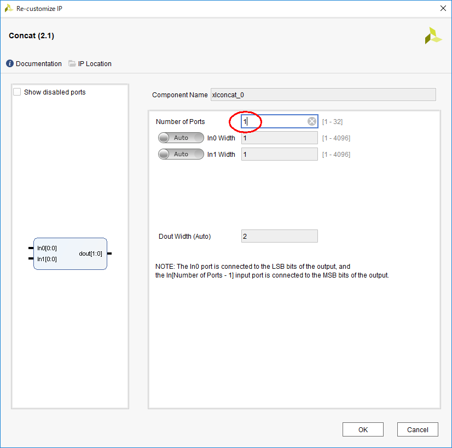Enable the Show disabled ports checkbox
The height and width of the screenshot is (448, 452).
click(17, 92)
